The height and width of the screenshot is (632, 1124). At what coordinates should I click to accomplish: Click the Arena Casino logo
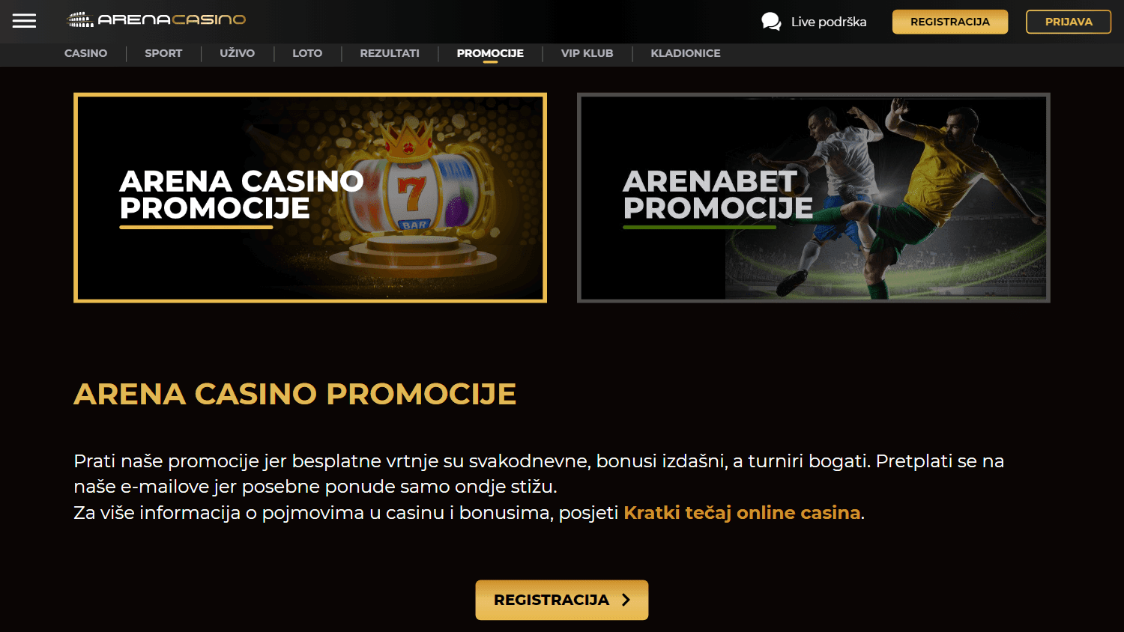157,19
